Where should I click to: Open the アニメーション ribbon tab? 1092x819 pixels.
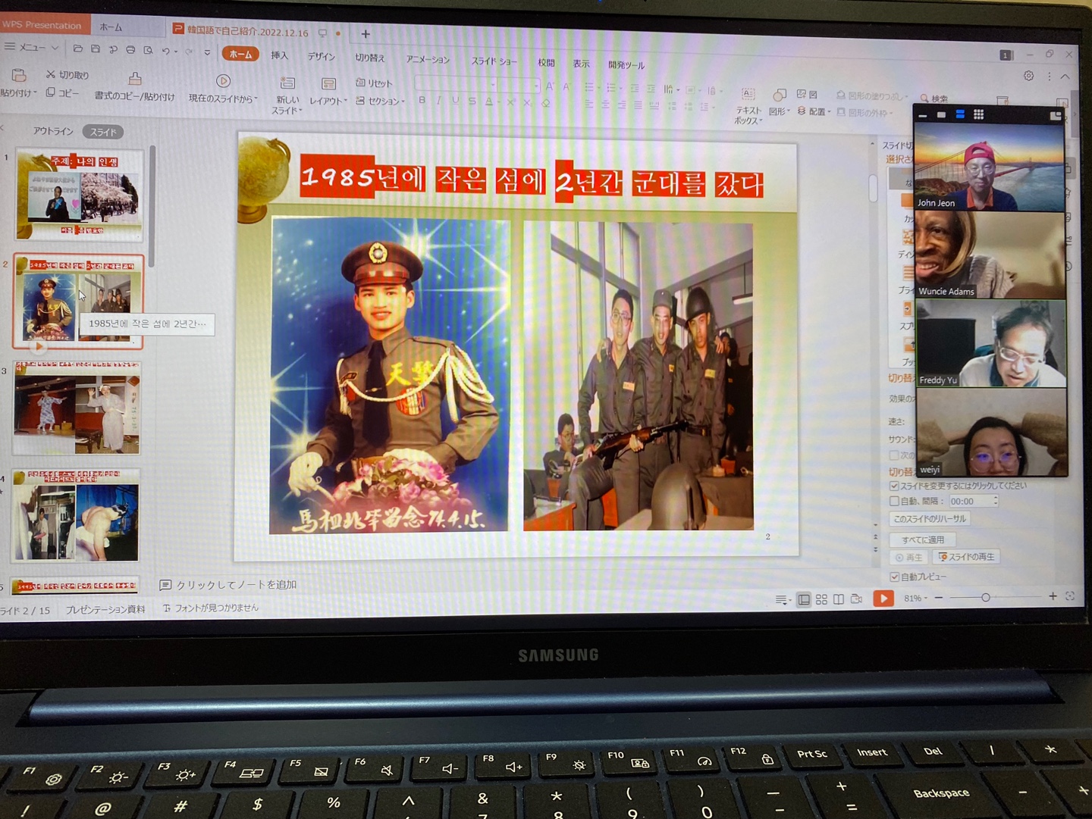coord(428,60)
